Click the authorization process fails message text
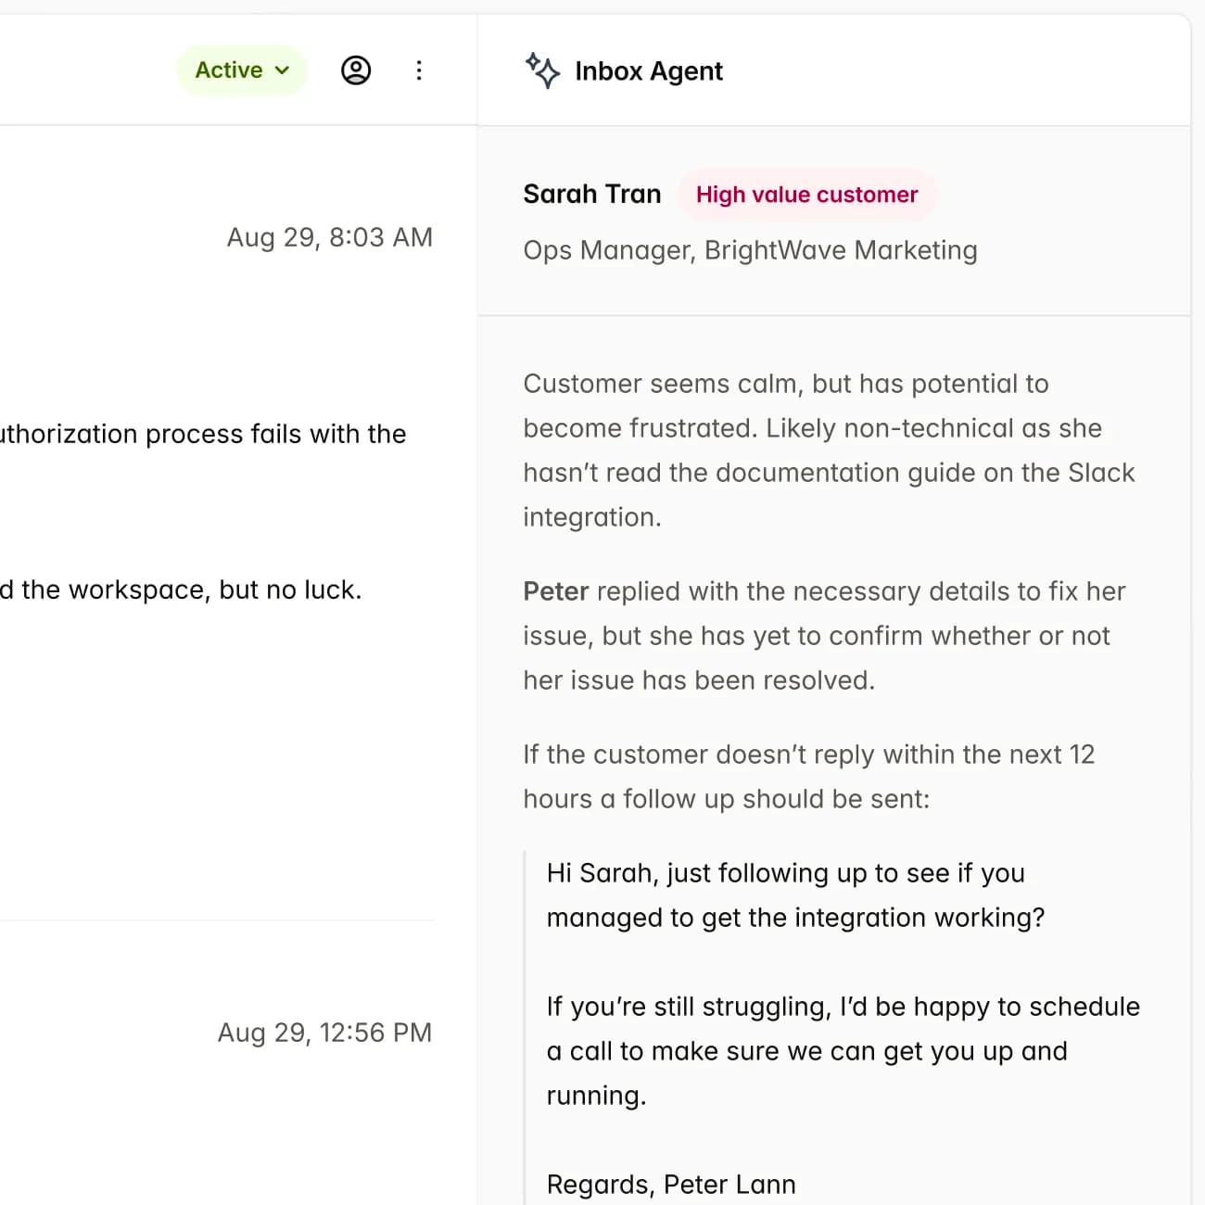The image size is (1205, 1205). [204, 434]
